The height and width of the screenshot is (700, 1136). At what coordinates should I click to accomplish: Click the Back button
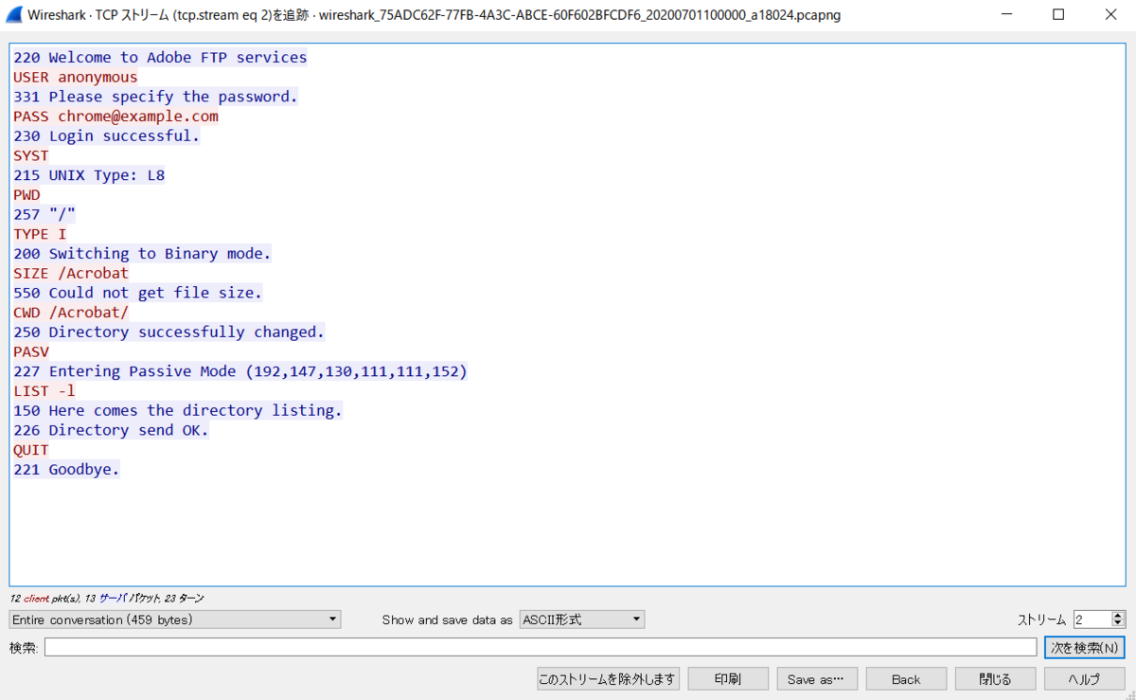click(x=906, y=679)
